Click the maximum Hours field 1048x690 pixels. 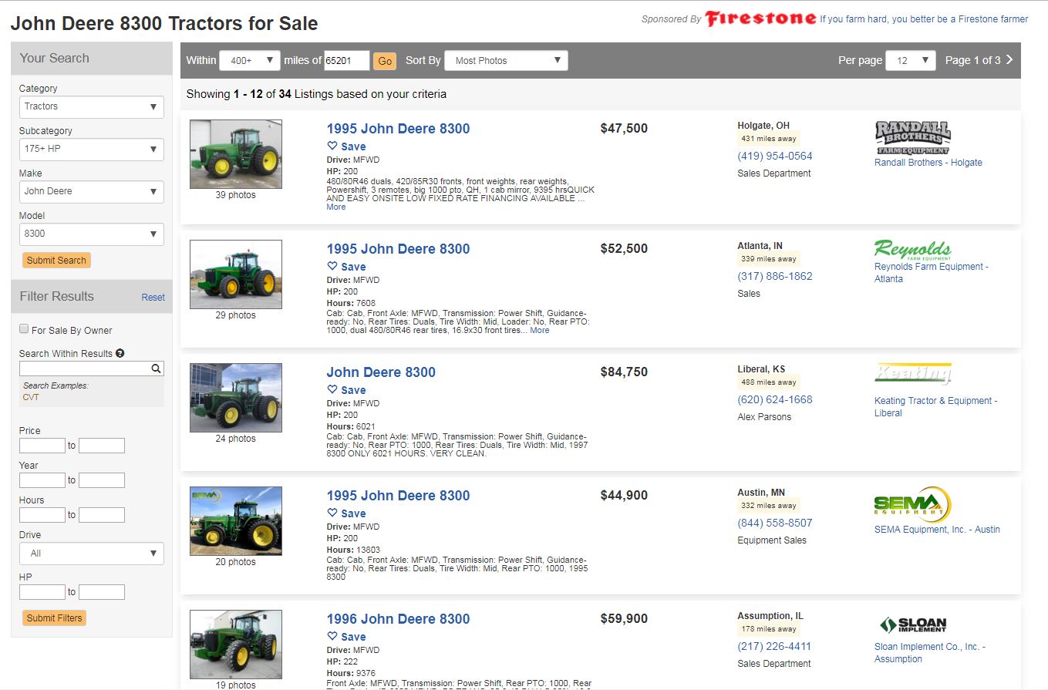point(102,515)
